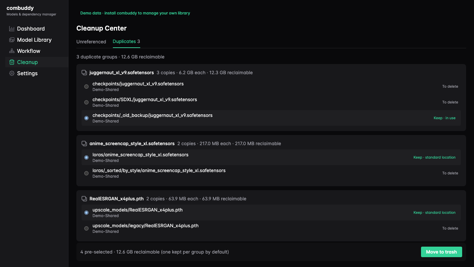Go to Workflow in the sidebar

tap(37, 51)
